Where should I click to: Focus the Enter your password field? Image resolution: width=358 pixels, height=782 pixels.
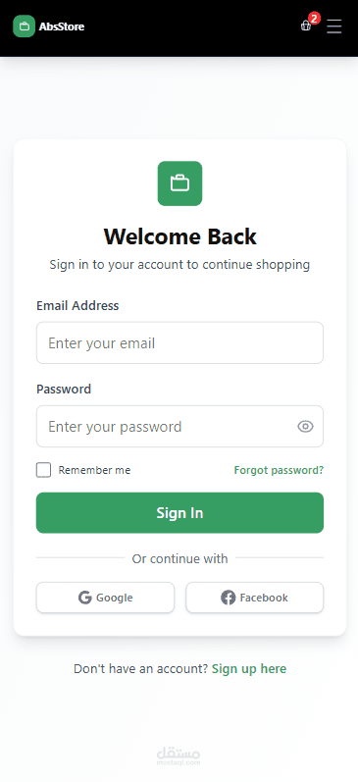(180, 427)
